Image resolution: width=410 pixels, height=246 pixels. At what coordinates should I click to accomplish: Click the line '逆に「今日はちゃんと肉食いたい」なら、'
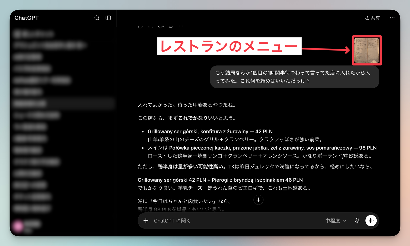point(184,201)
